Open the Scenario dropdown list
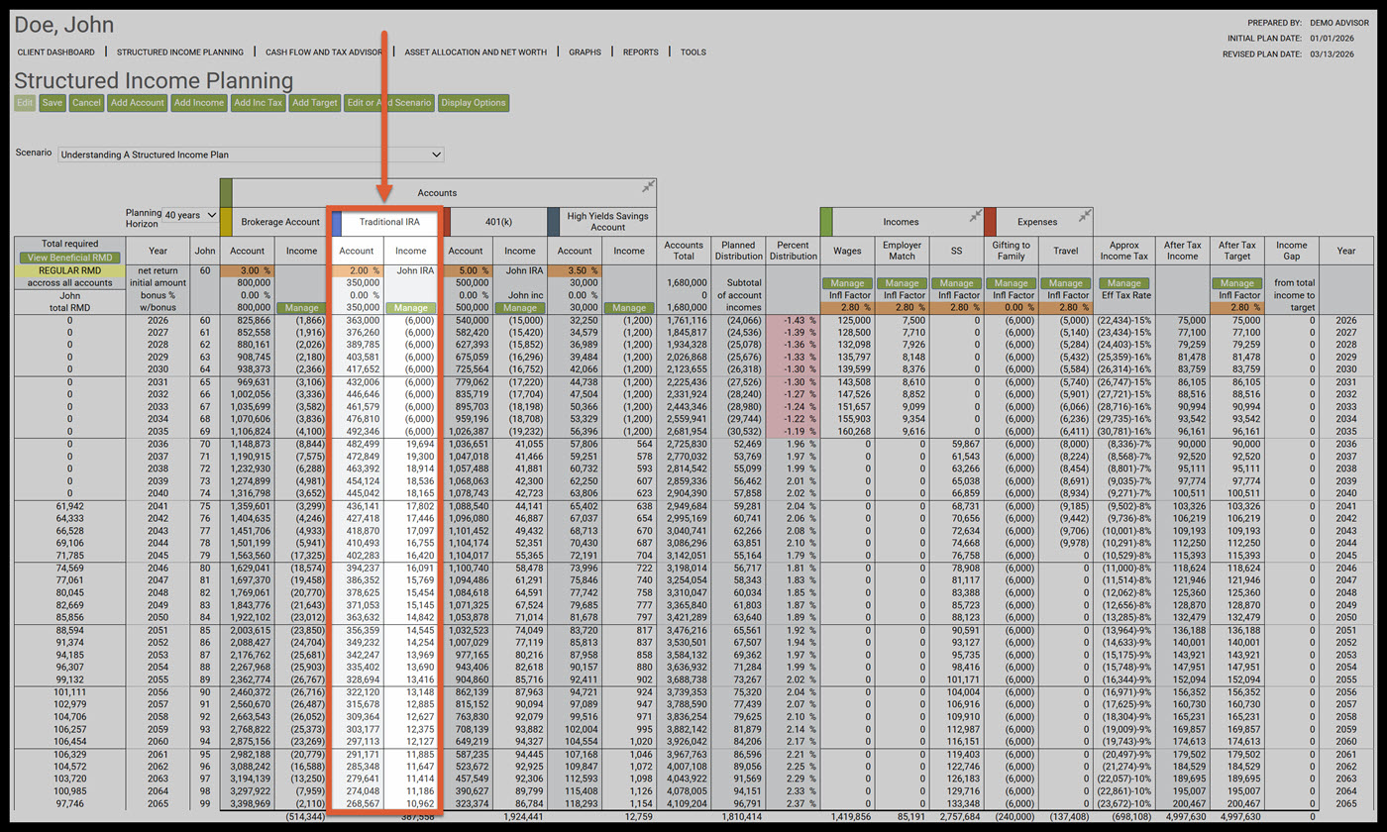This screenshot has height=832, width=1387. (x=251, y=155)
